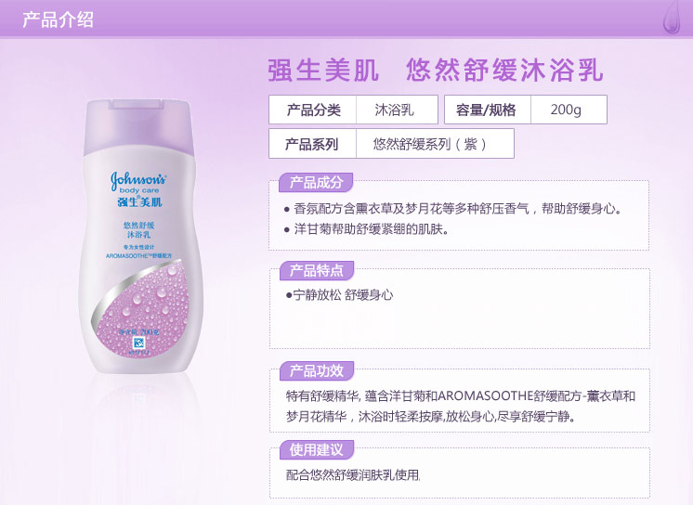Click the product title 强生美肌 悠然舒缓沐浴乳
Viewport: 693px width, 505px height.
pos(436,70)
